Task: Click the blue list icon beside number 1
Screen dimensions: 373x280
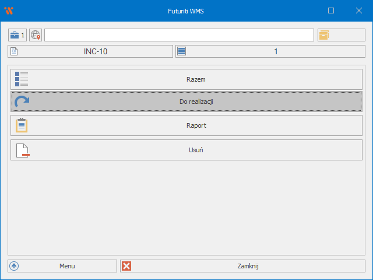Action: coord(181,51)
